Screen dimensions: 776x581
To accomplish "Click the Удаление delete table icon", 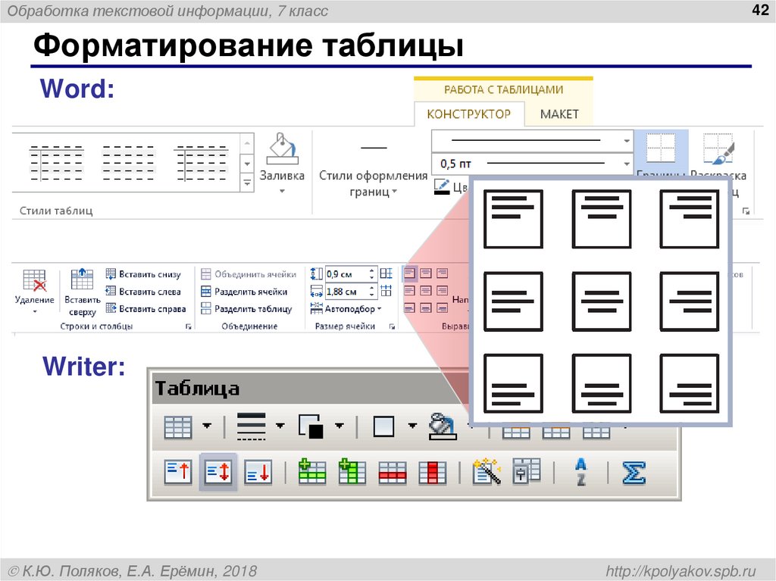I will 35,280.
